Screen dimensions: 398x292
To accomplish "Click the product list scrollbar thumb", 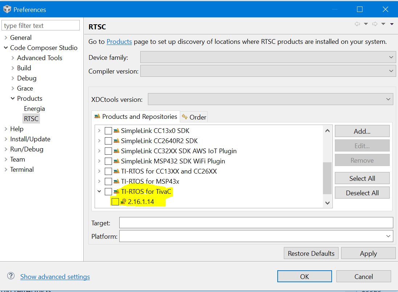I will coord(327,178).
